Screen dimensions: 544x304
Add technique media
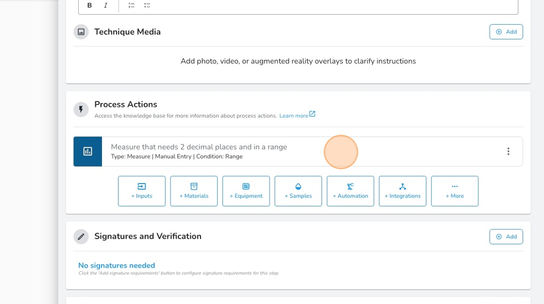tap(506, 32)
